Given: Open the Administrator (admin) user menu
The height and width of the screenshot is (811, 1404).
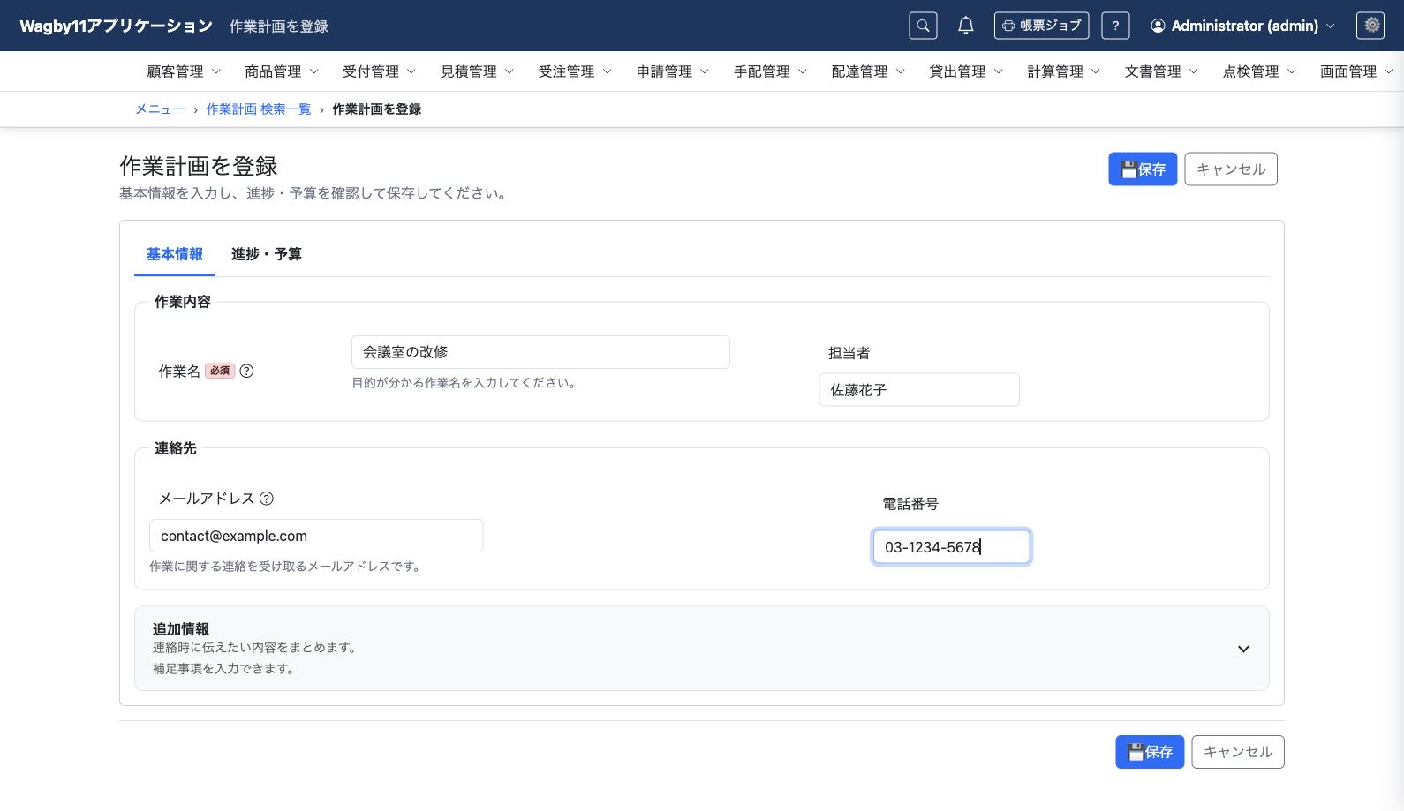Looking at the screenshot, I should (x=1242, y=26).
